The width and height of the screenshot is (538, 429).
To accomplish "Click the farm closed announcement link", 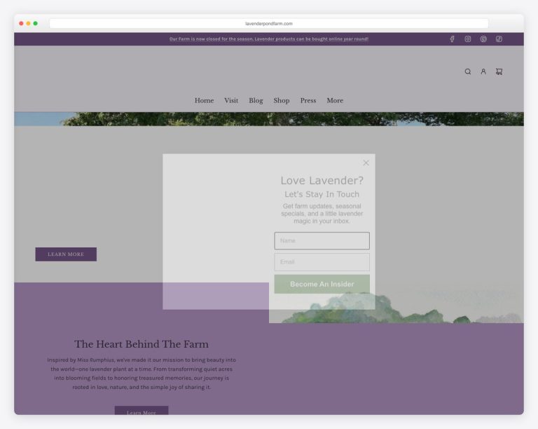I will [269, 39].
